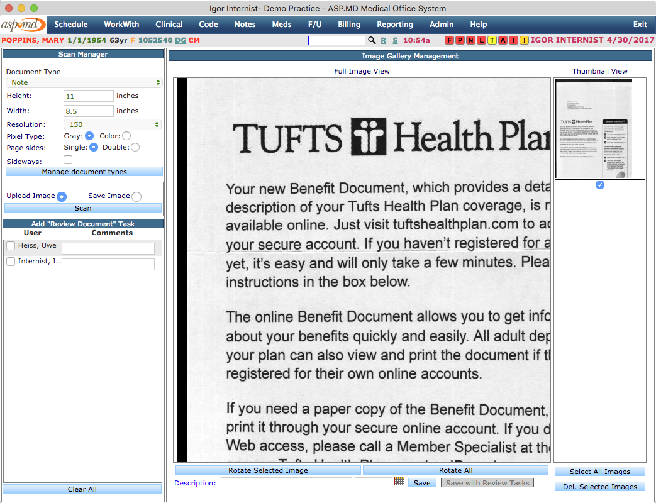The width and height of the screenshot is (656, 503).
Task: Click the Scan button
Action: click(83, 208)
